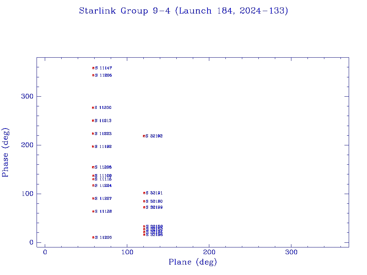Select the label text S 11109
The height and width of the screenshot is (275, 367).
click(x=103, y=175)
